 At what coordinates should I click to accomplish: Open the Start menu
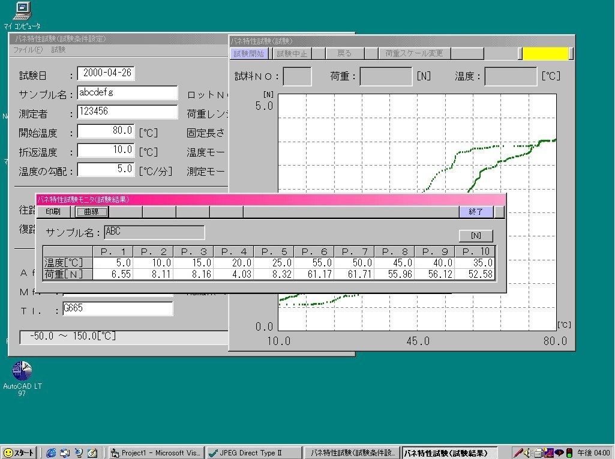19,453
